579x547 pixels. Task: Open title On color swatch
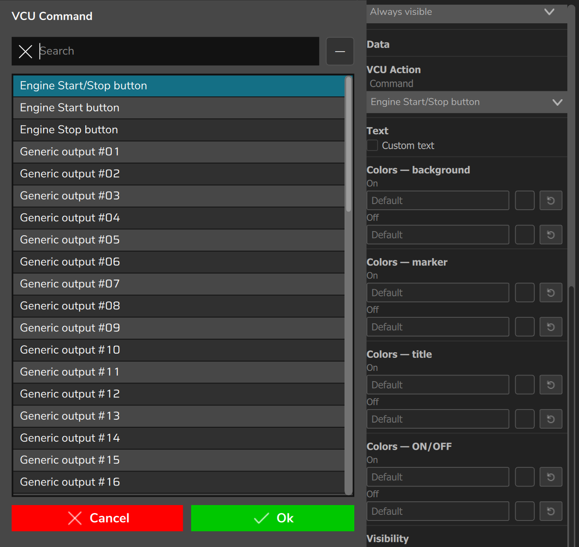pyautogui.click(x=525, y=385)
